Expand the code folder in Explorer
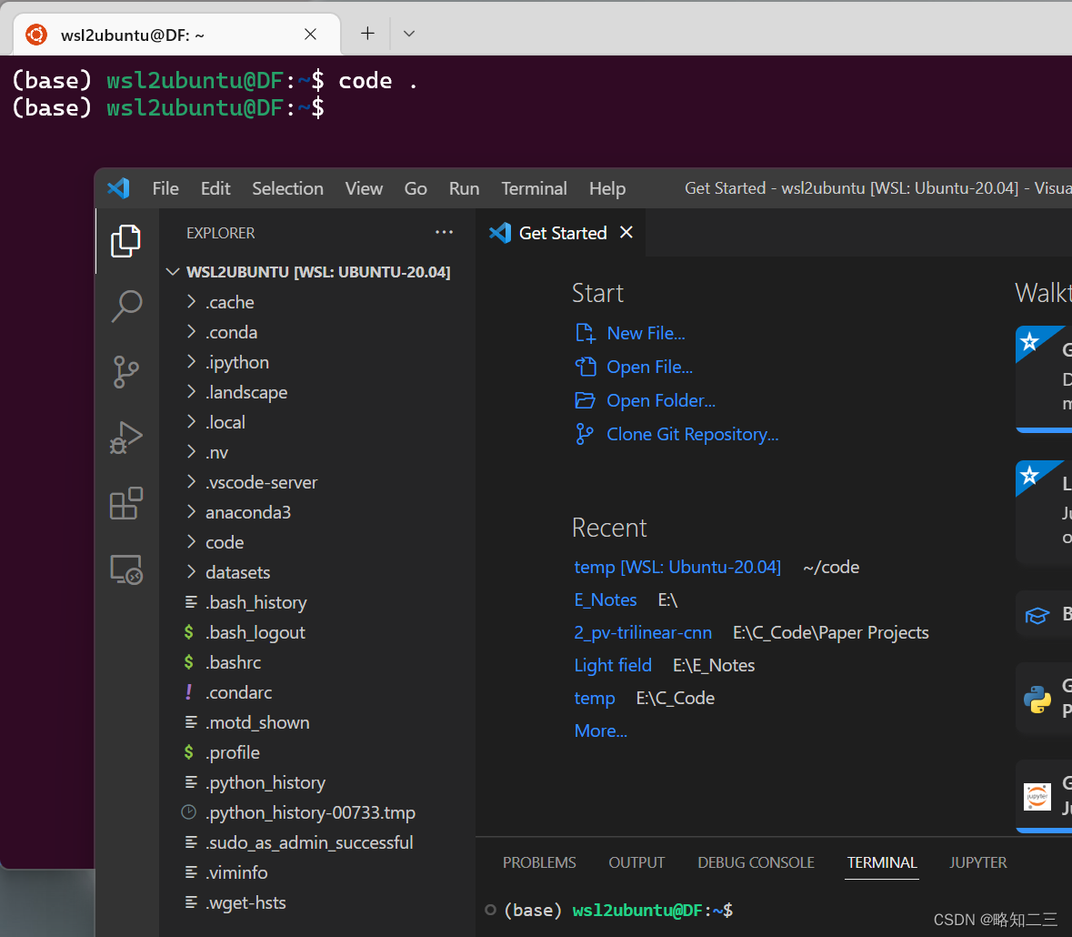The height and width of the screenshot is (937, 1072). [x=192, y=541]
